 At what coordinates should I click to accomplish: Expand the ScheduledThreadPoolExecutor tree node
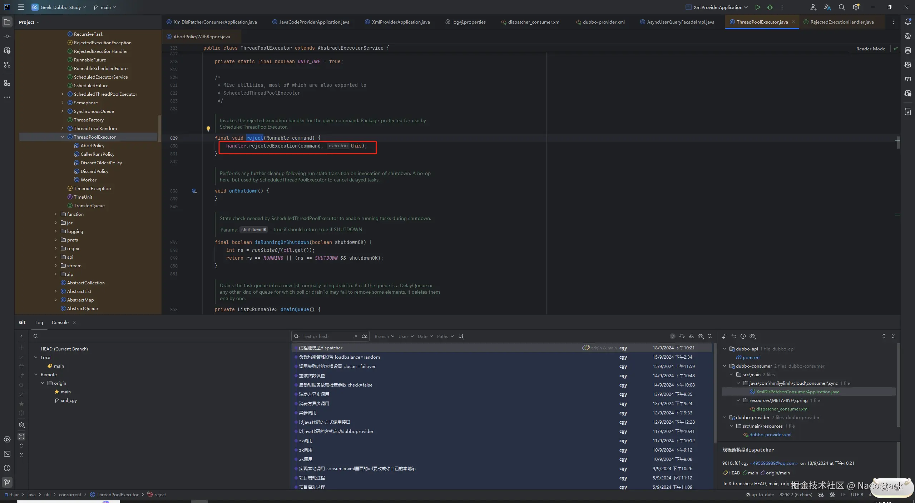click(x=63, y=94)
